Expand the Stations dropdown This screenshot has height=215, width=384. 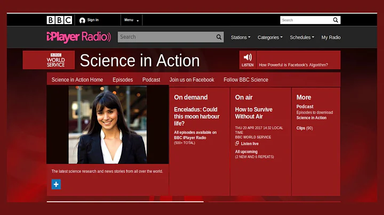[x=241, y=37]
